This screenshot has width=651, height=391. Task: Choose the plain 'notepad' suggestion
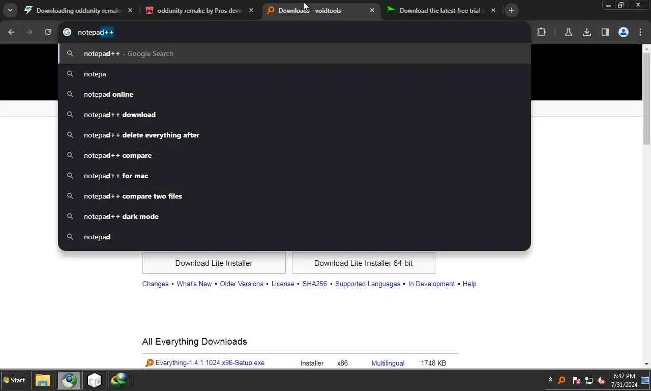tap(294, 237)
